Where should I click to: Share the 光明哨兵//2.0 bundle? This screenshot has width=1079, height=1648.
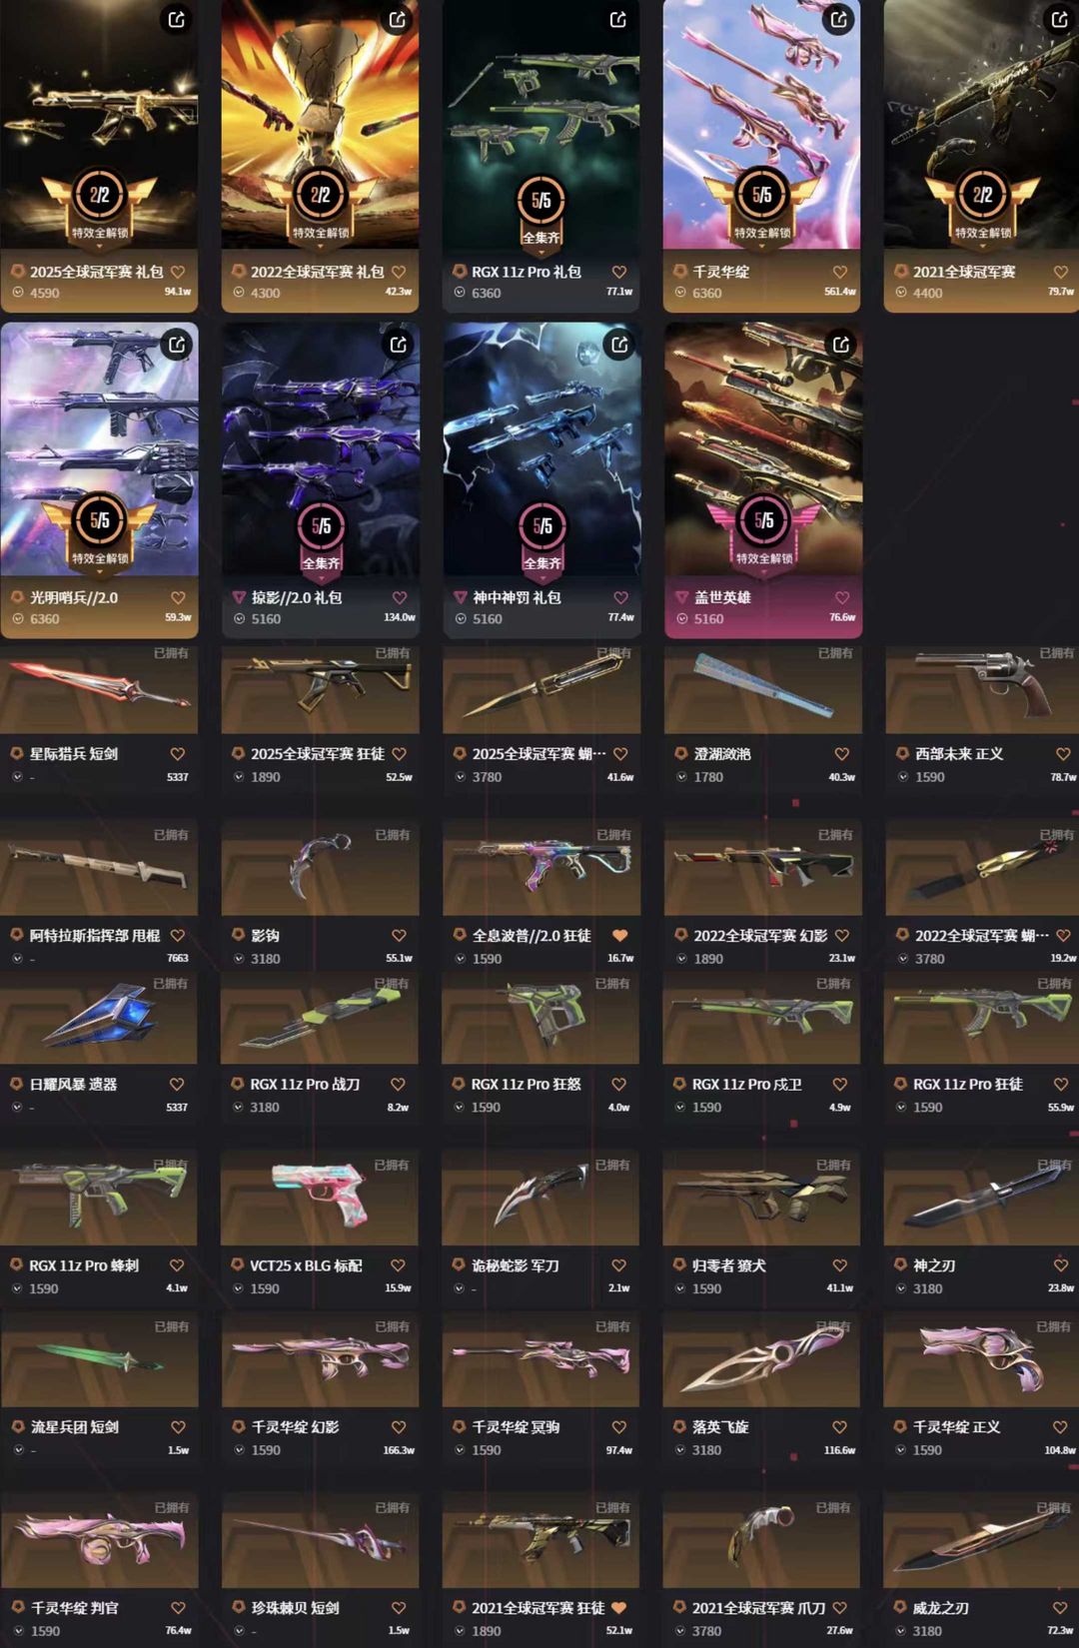(x=177, y=345)
